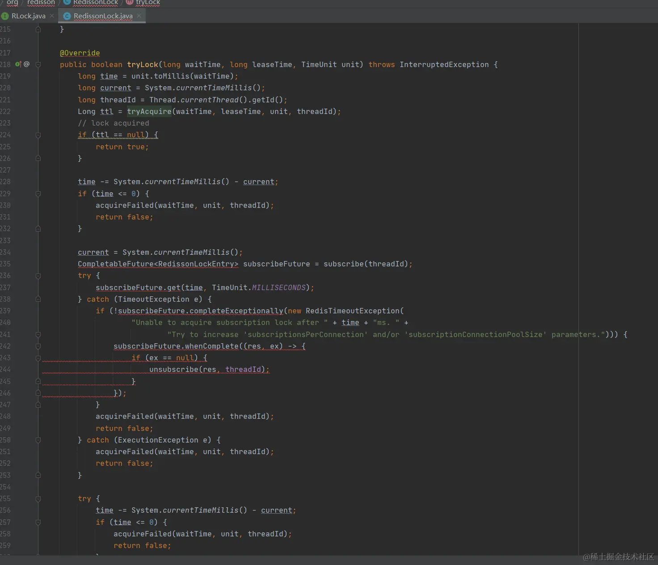Click fold end marker on line 226
Image resolution: width=658 pixels, height=565 pixels.
click(38, 158)
